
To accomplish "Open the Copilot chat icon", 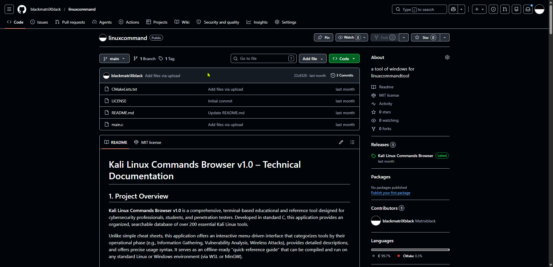I will [453, 9].
